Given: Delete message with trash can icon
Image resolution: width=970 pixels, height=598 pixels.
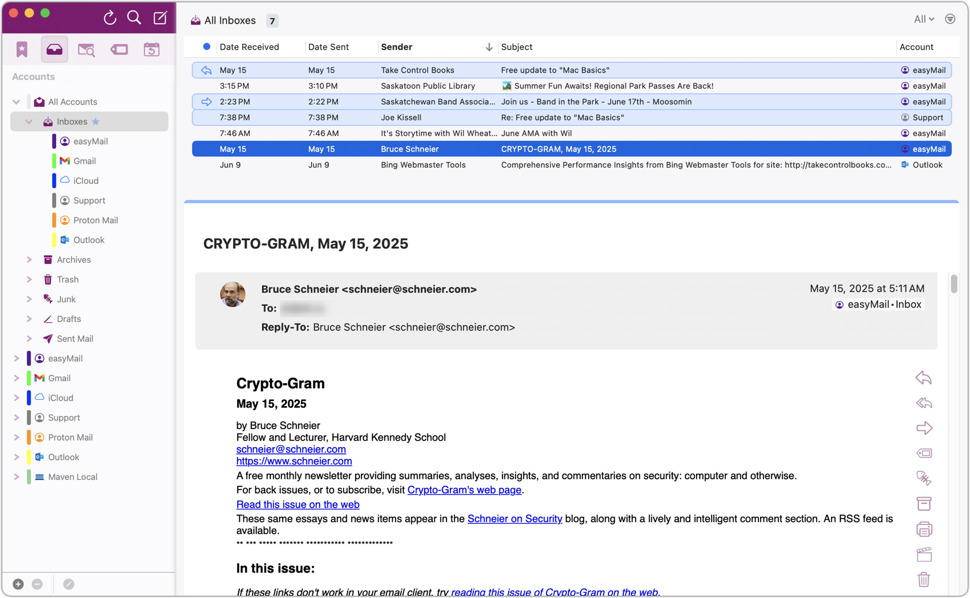Looking at the screenshot, I should (923, 579).
